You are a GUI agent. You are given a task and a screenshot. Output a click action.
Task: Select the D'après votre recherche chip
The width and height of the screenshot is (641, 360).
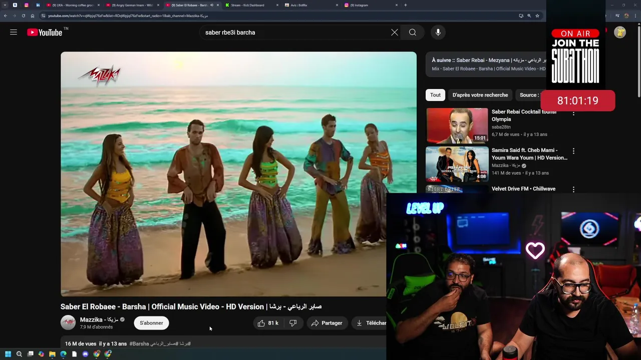click(x=480, y=95)
